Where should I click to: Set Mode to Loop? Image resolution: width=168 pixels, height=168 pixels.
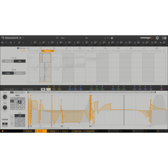click(8, 73)
